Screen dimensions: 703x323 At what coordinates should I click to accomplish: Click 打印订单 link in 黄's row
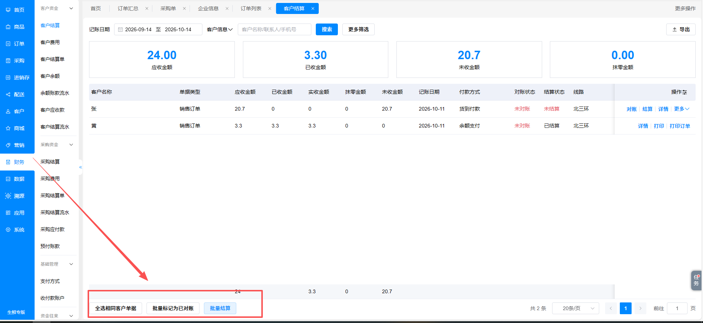pyautogui.click(x=680, y=126)
